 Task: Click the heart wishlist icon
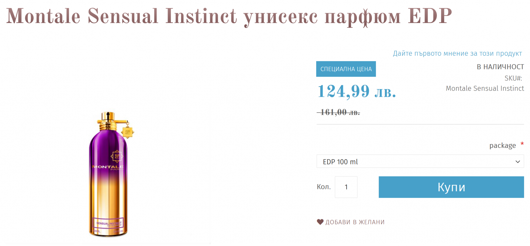click(x=320, y=222)
